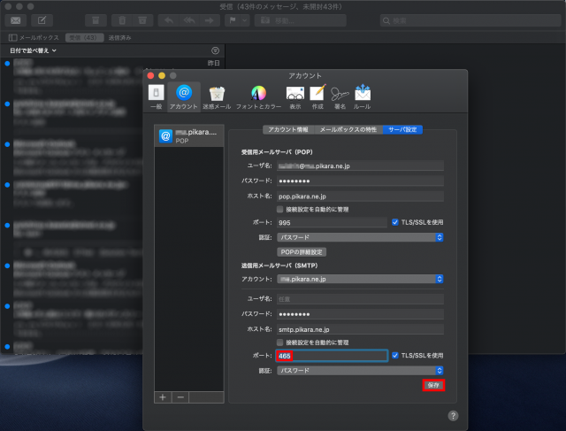Open the 表示 (Viewing) preferences
The height and width of the screenshot is (431, 566).
(294, 96)
